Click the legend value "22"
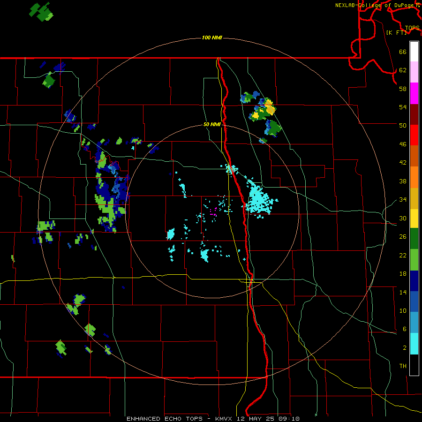Screen dimensions: 422x422 point(403,255)
